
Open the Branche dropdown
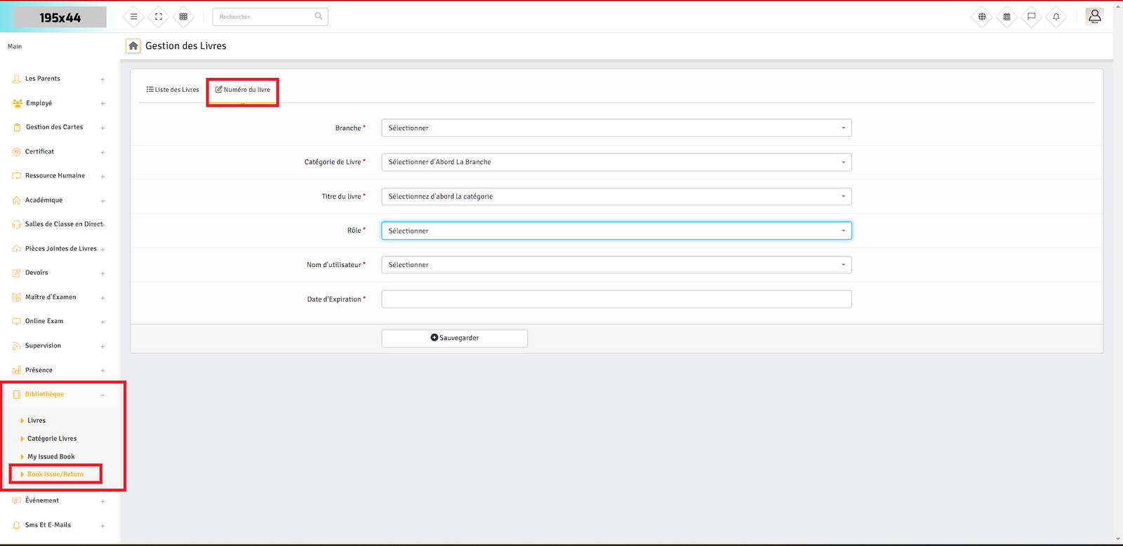[616, 128]
